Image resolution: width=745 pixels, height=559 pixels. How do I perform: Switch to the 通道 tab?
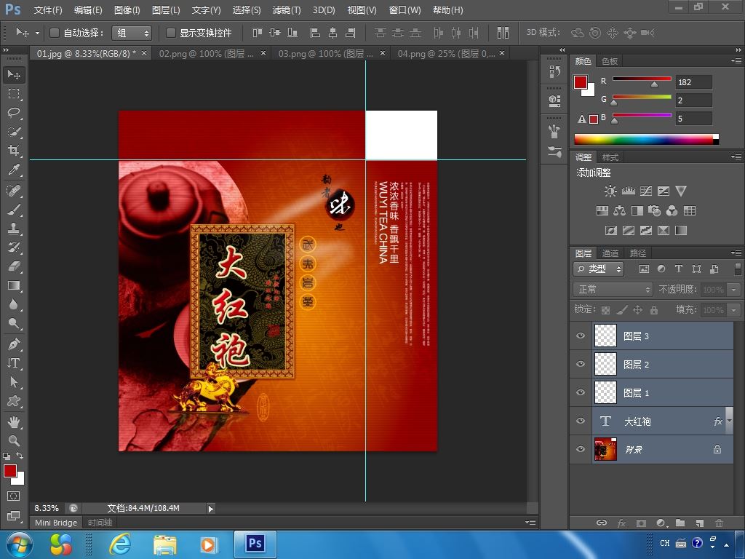click(610, 253)
